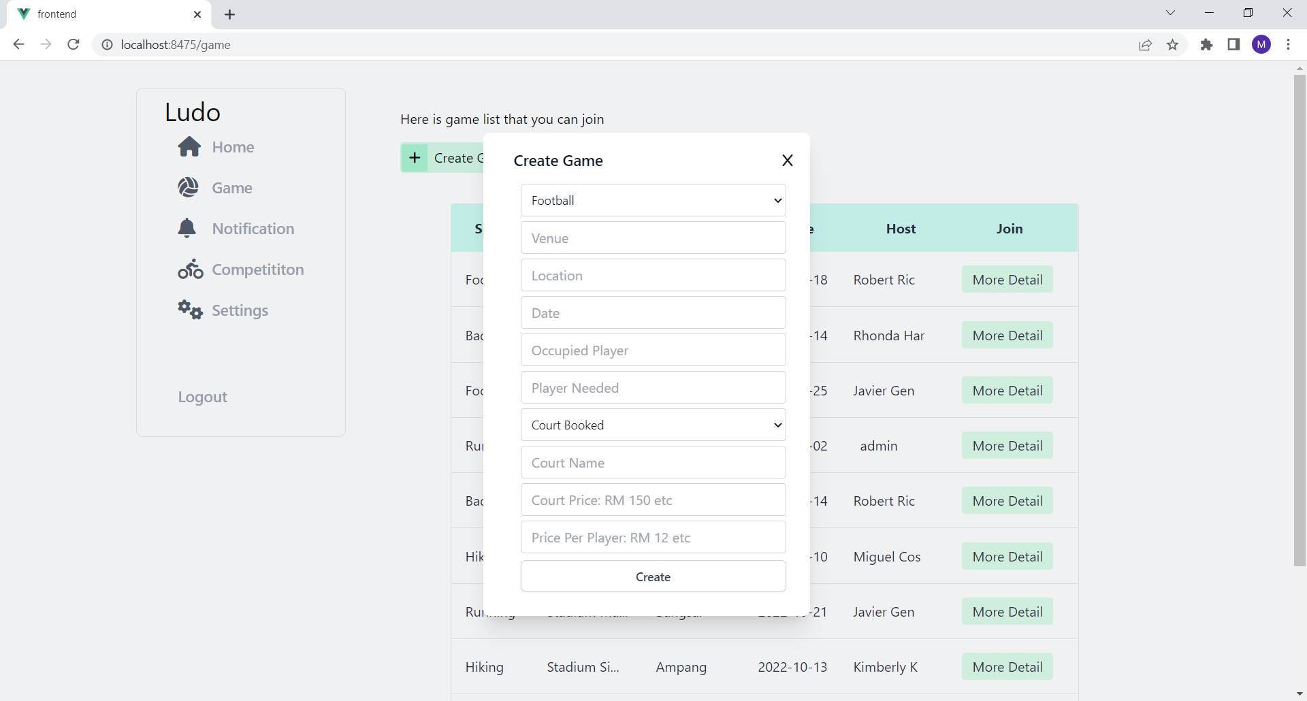
Task: Click the Create button in the modal
Action: pos(653,576)
